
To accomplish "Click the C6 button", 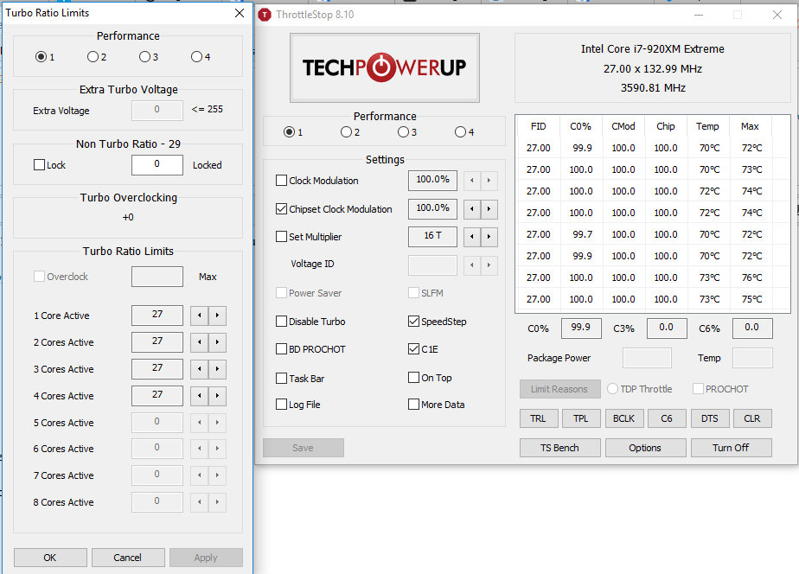I will point(667,418).
